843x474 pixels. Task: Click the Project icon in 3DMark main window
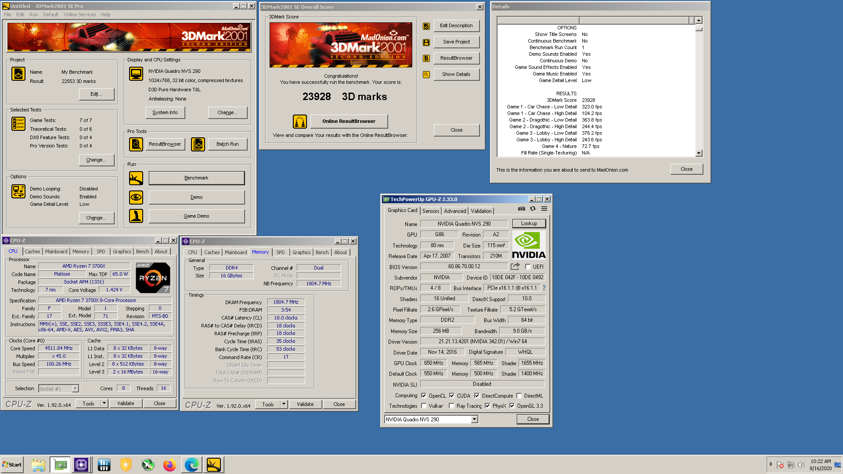pos(18,74)
